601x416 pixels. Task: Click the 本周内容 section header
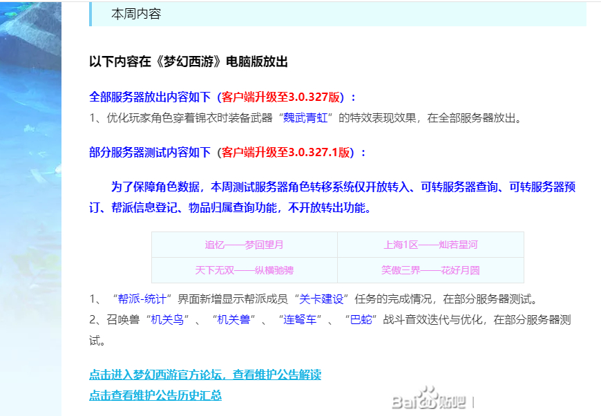pos(338,14)
